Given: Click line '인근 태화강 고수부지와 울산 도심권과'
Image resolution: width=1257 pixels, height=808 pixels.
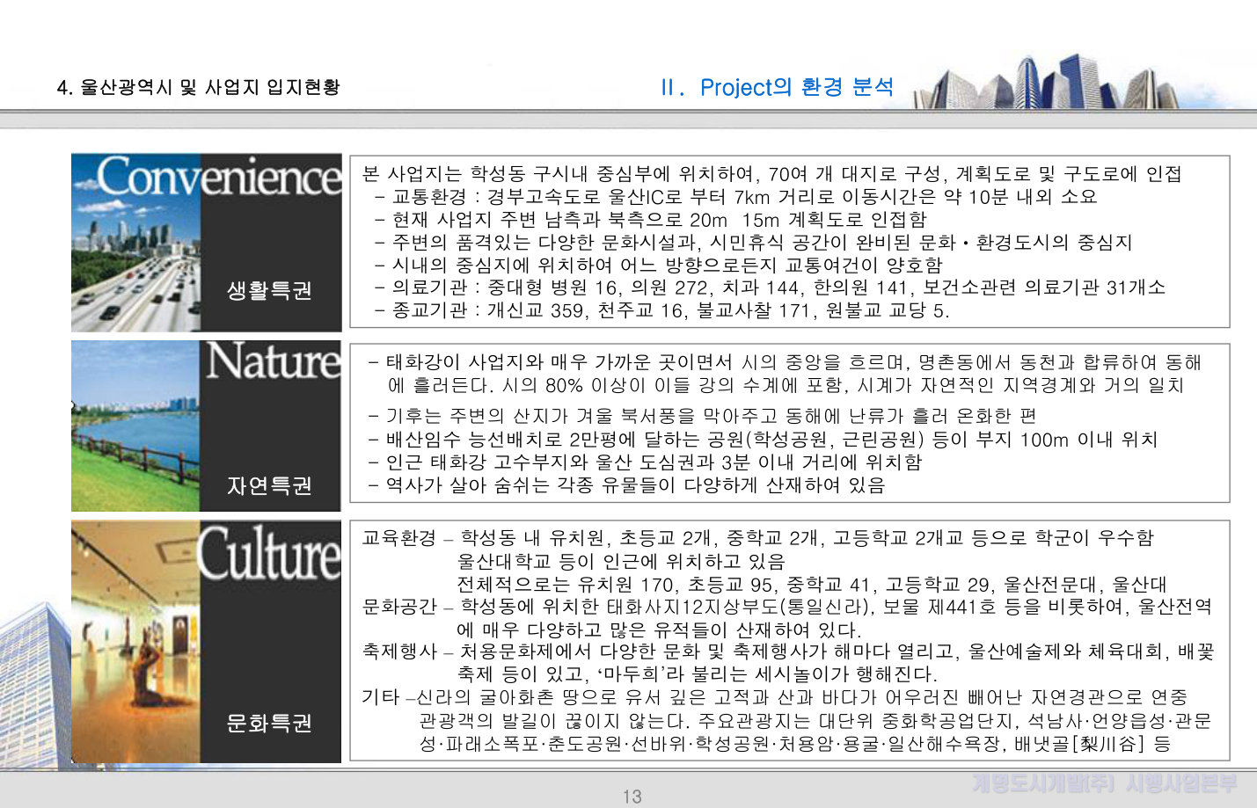Looking at the screenshot, I should click(x=645, y=462).
